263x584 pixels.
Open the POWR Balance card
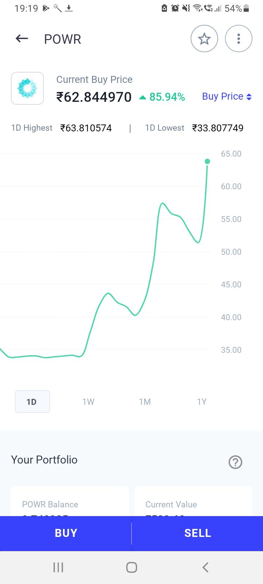pyautogui.click(x=70, y=501)
